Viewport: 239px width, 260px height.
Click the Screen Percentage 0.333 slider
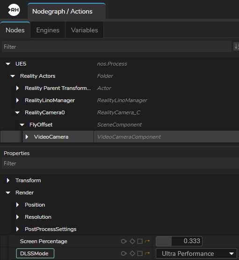[x=179, y=241]
